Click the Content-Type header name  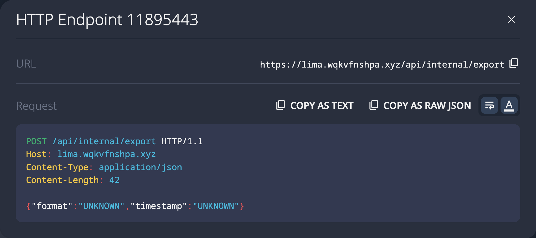57,167
